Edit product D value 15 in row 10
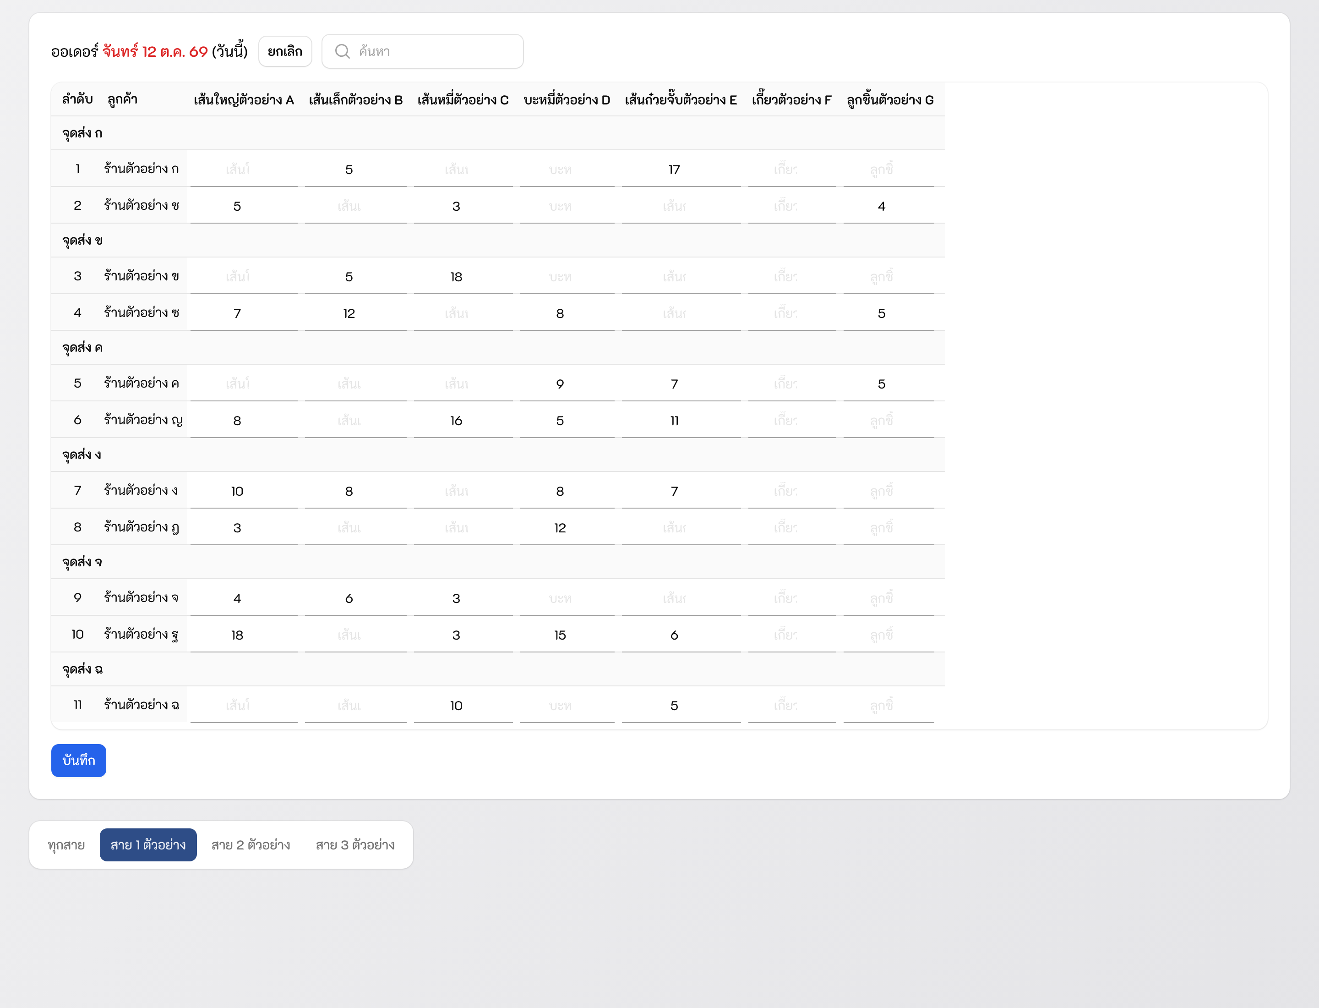The width and height of the screenshot is (1319, 1008). tap(567, 635)
